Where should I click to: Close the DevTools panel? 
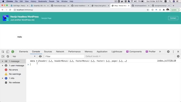178,52
